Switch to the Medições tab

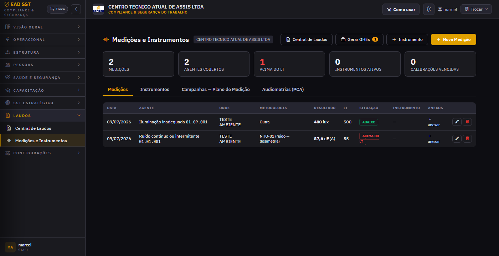click(x=118, y=90)
